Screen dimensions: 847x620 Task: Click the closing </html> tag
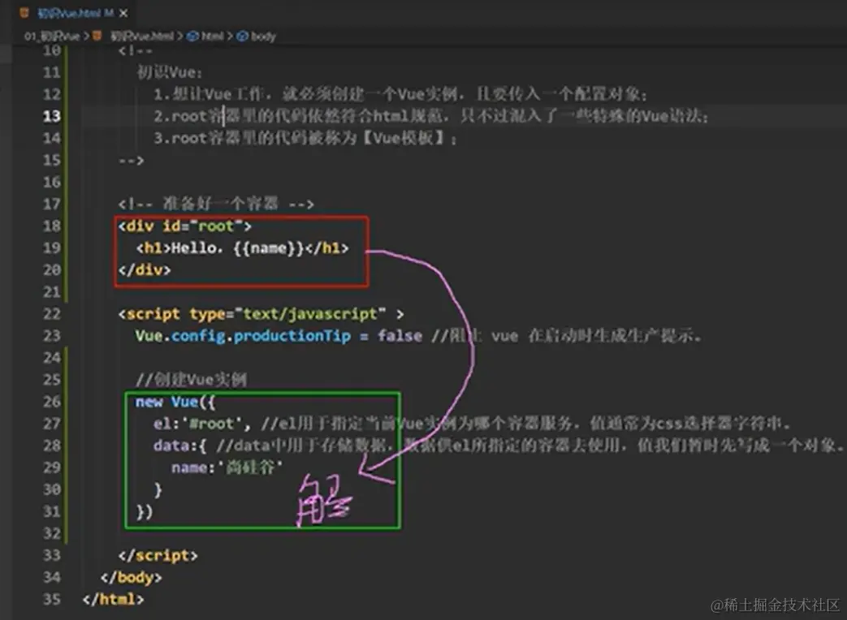point(114,599)
